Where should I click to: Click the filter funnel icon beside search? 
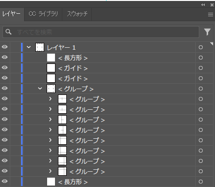click(x=207, y=32)
